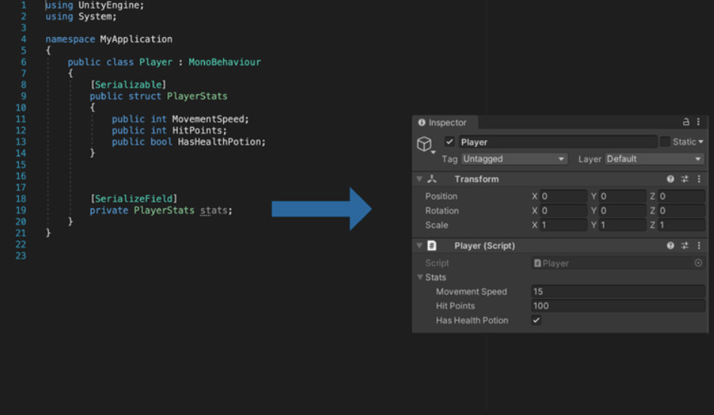The width and height of the screenshot is (714, 415).
Task: Click the Player (Script) component header
Action: point(484,245)
